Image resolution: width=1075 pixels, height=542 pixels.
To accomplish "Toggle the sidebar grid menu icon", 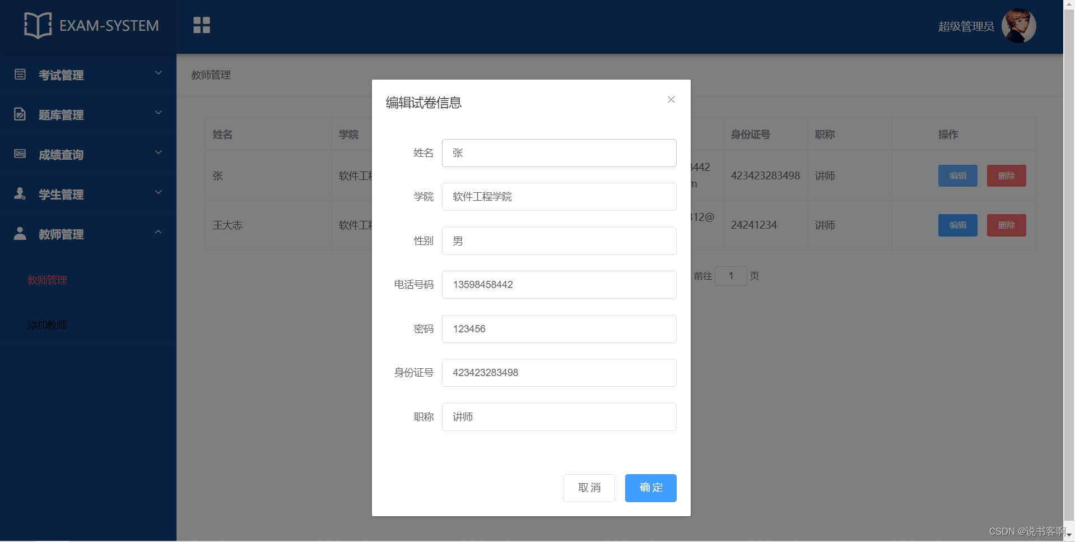I will pyautogui.click(x=202, y=25).
